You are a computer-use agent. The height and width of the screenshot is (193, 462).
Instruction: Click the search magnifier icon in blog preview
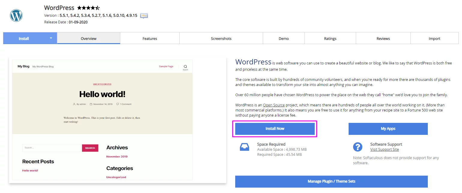(185, 67)
